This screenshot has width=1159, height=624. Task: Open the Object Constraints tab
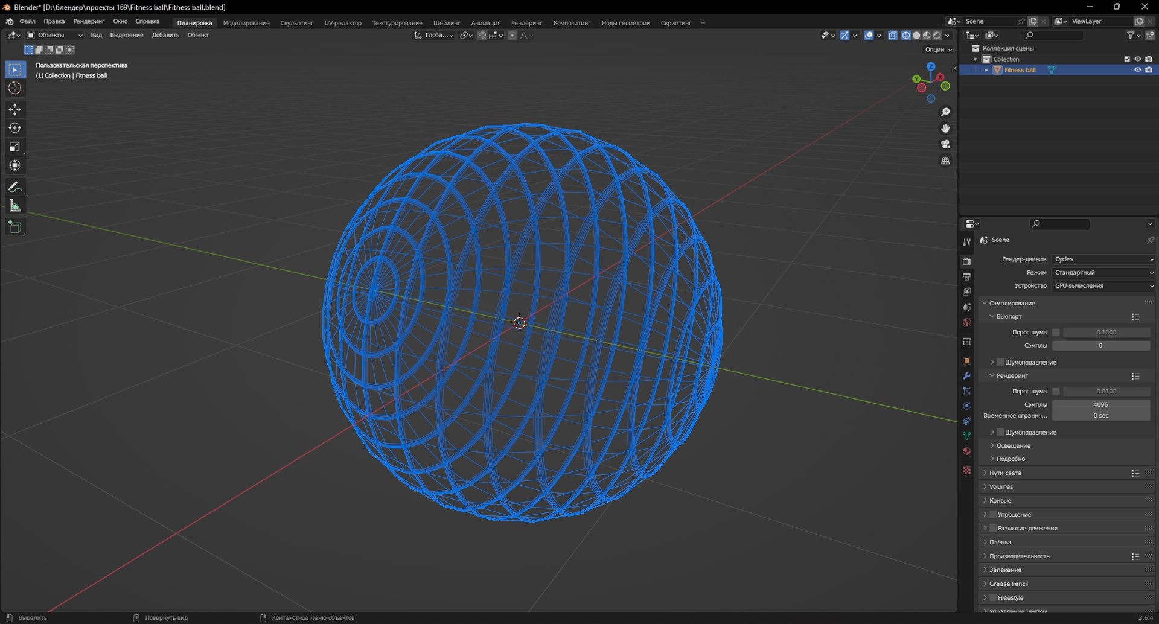967,421
